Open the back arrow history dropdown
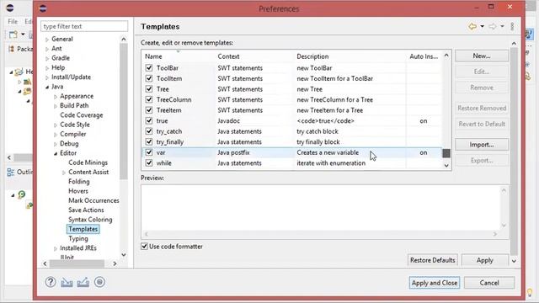Screen dimensions: 539x303 483,26
